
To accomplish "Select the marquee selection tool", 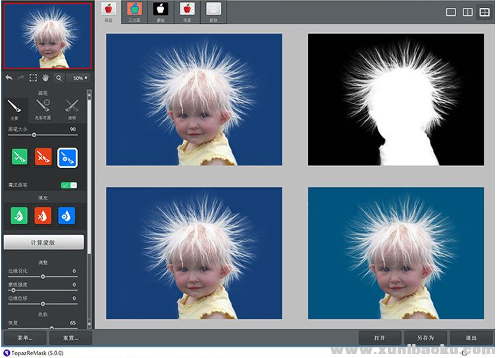I will pyautogui.click(x=33, y=78).
